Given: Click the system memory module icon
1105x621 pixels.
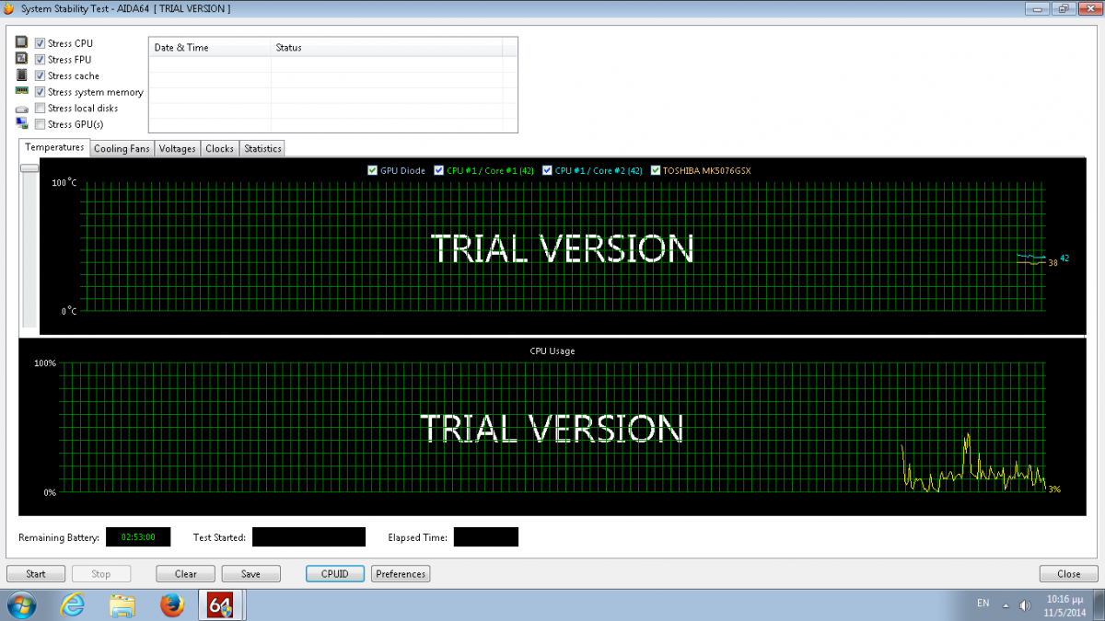Looking at the screenshot, I should coord(22,91).
